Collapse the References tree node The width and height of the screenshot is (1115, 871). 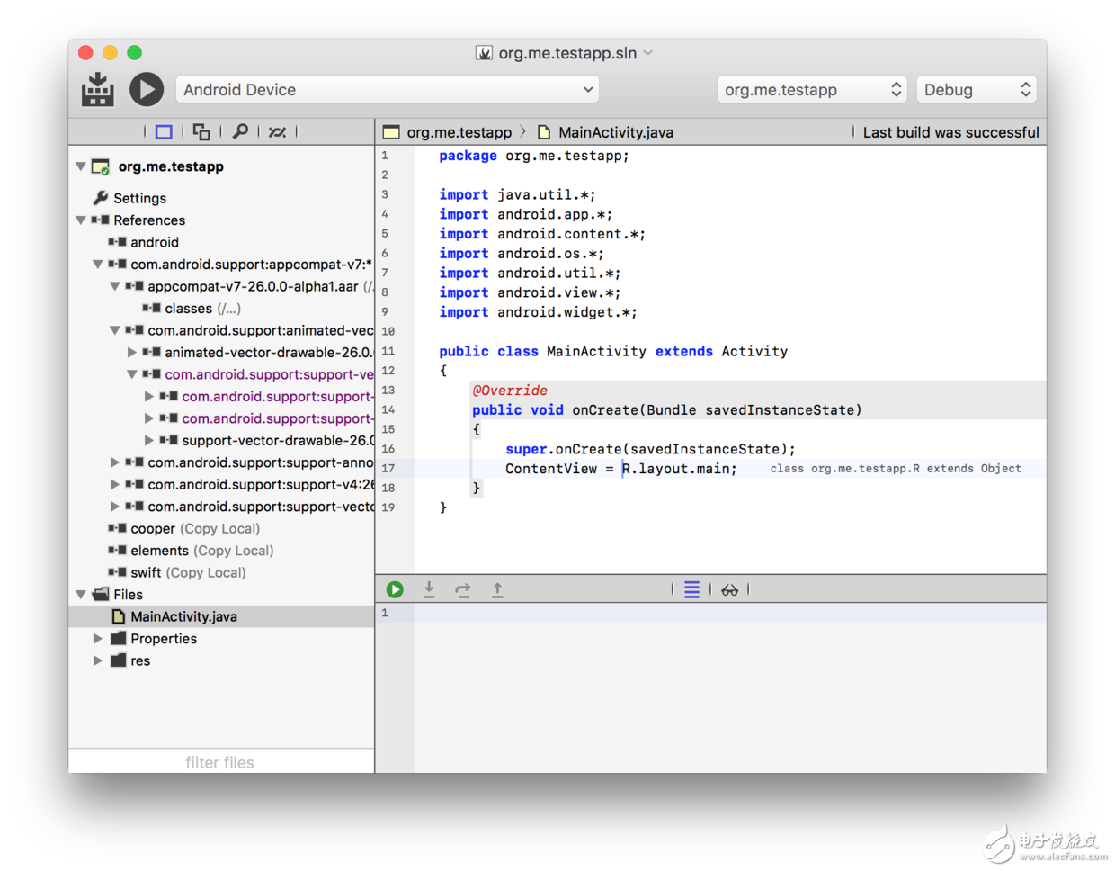(82, 220)
